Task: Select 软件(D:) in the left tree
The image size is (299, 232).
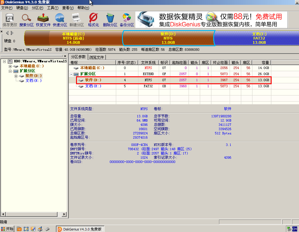Action: click(33, 76)
